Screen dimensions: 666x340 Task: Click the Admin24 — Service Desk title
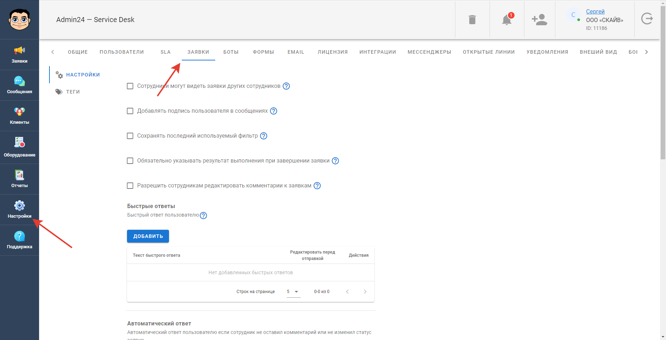point(95,20)
